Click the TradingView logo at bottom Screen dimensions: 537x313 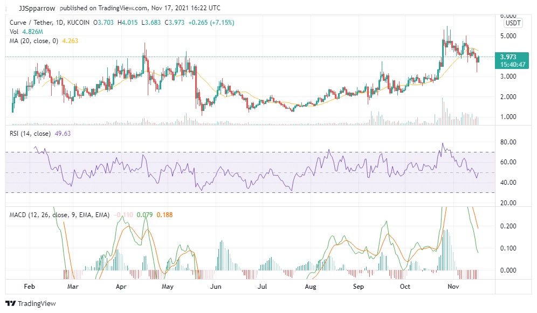click(31, 303)
